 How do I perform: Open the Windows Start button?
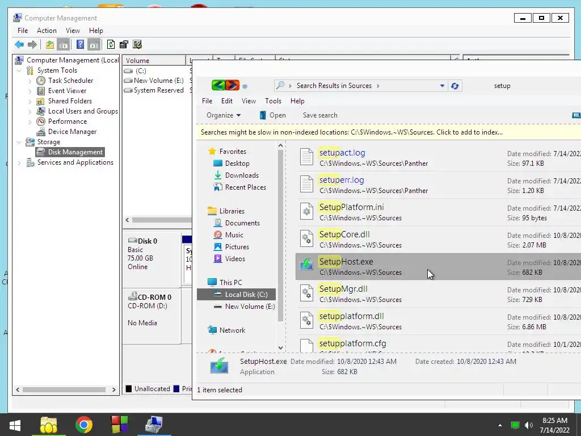tap(15, 425)
